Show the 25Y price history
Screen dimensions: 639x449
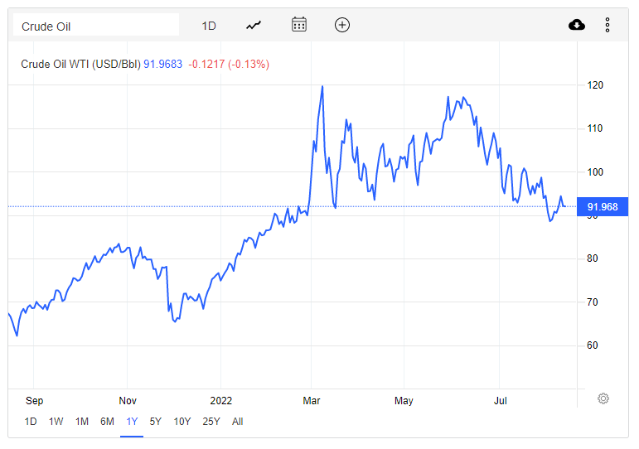(211, 422)
